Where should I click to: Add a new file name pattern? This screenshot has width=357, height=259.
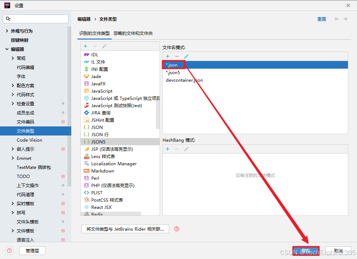(x=168, y=56)
